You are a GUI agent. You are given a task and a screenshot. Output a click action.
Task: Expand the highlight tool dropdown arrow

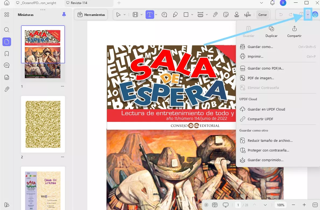tap(142, 15)
